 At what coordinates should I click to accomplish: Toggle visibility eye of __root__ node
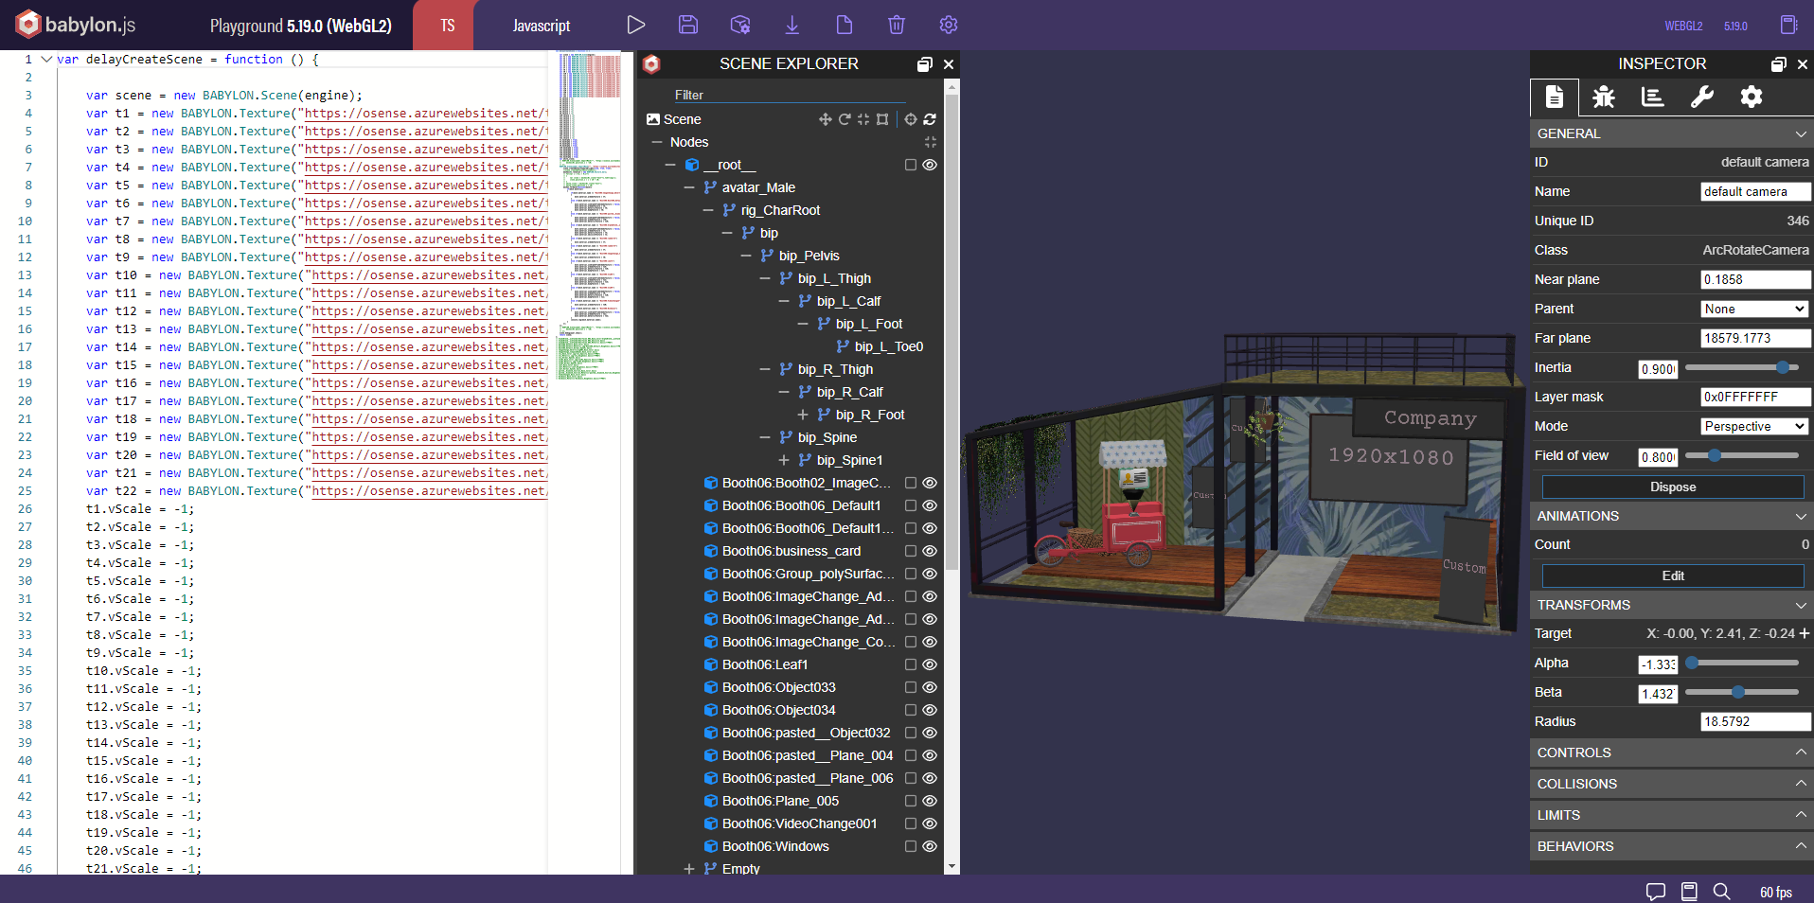(930, 165)
